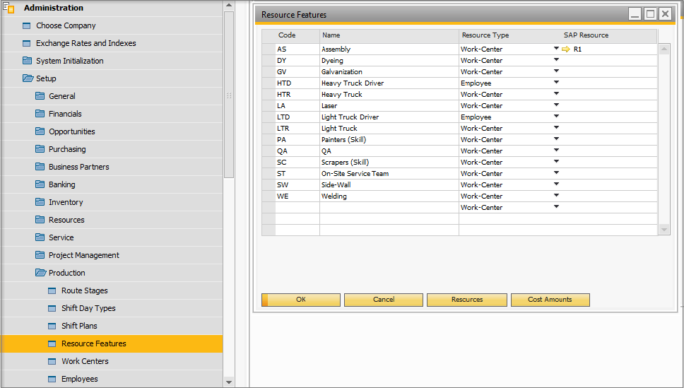This screenshot has width=684, height=388.
Task: Open Resource Type dropdown for Heavy Truck Driver
Action: click(557, 83)
